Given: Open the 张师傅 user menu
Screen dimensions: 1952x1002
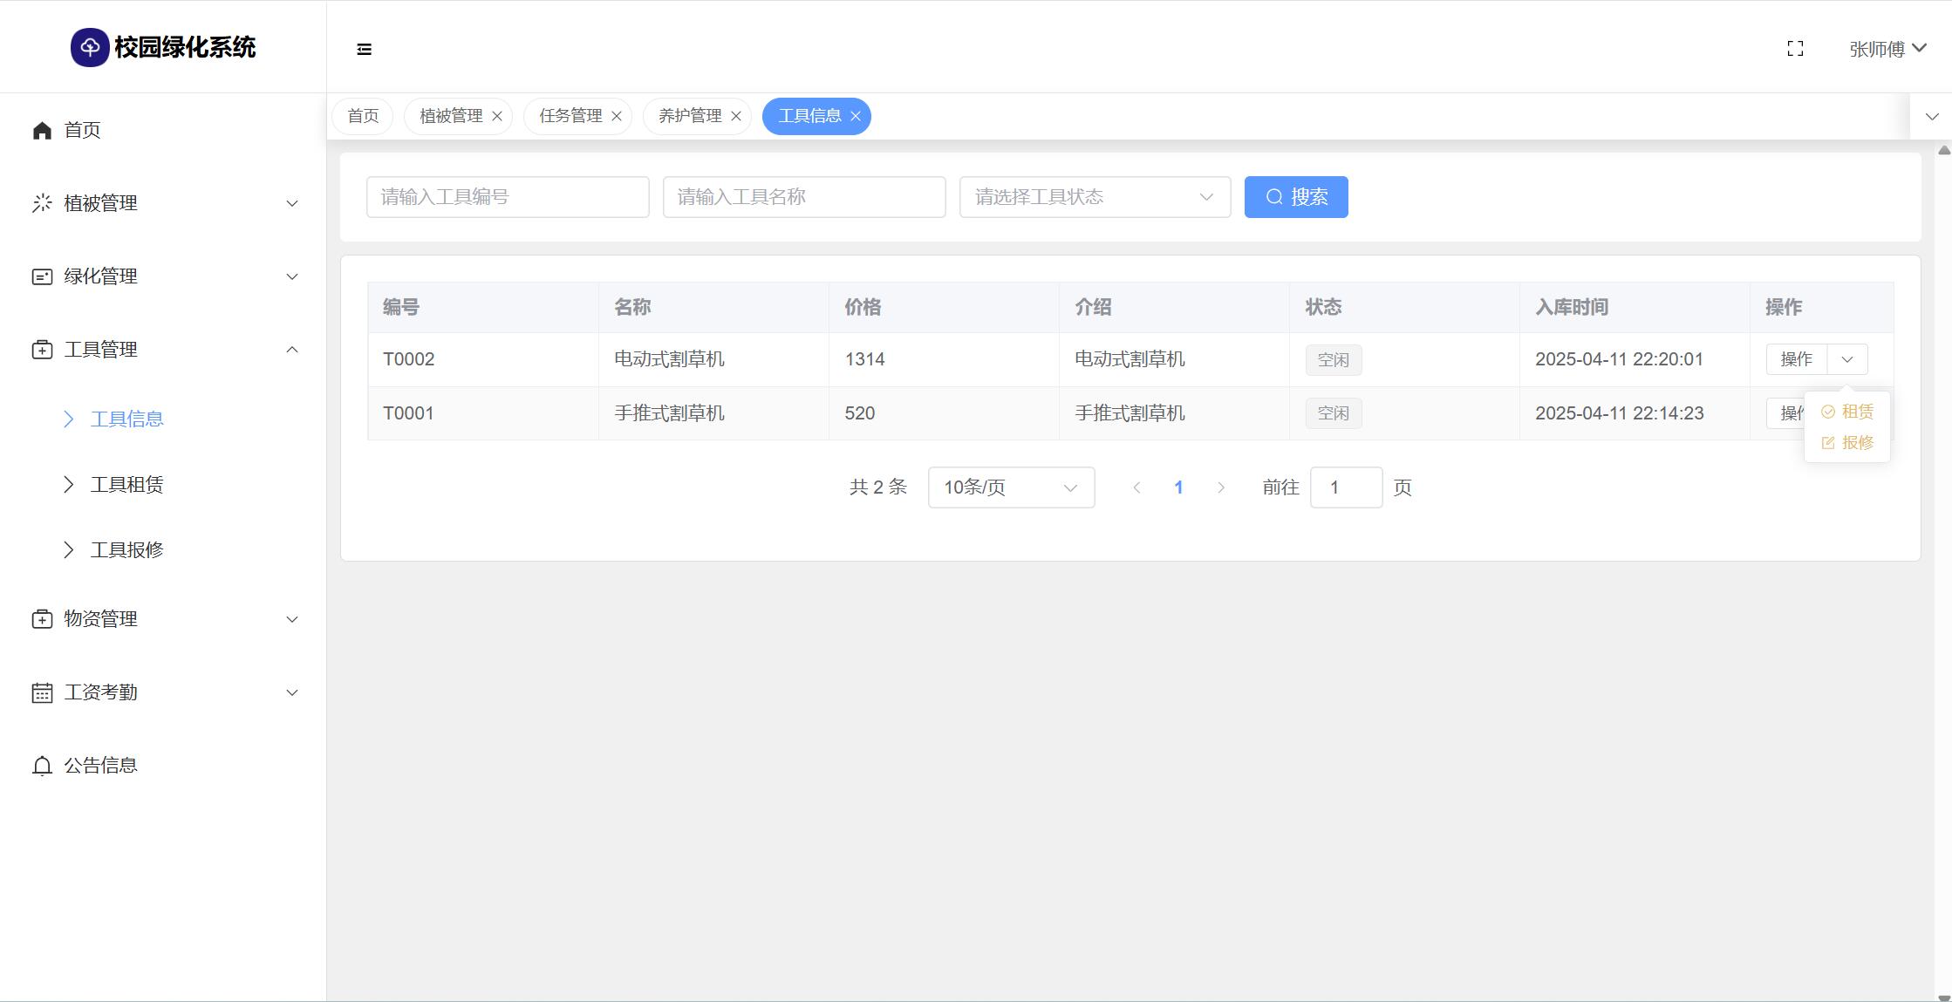Looking at the screenshot, I should coord(1887,49).
